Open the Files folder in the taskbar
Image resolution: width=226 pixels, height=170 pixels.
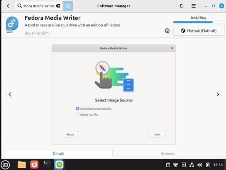tap(22, 165)
